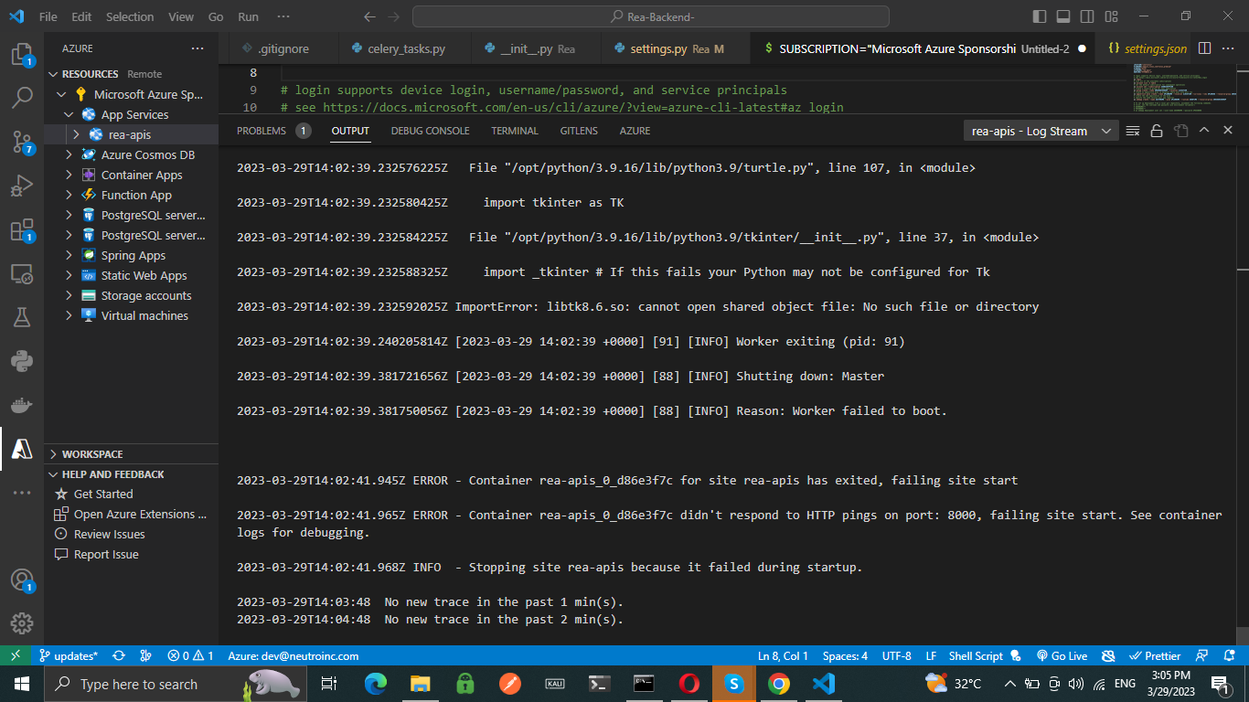Screen dimensions: 1249x702
Task: Toggle the secondary side bar
Action: pyautogui.click(x=1086, y=16)
